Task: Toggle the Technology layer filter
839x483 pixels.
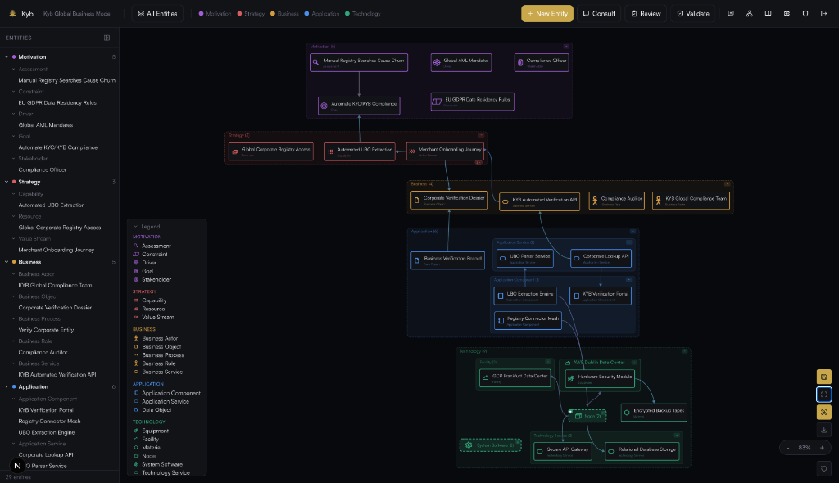Action: [363, 14]
